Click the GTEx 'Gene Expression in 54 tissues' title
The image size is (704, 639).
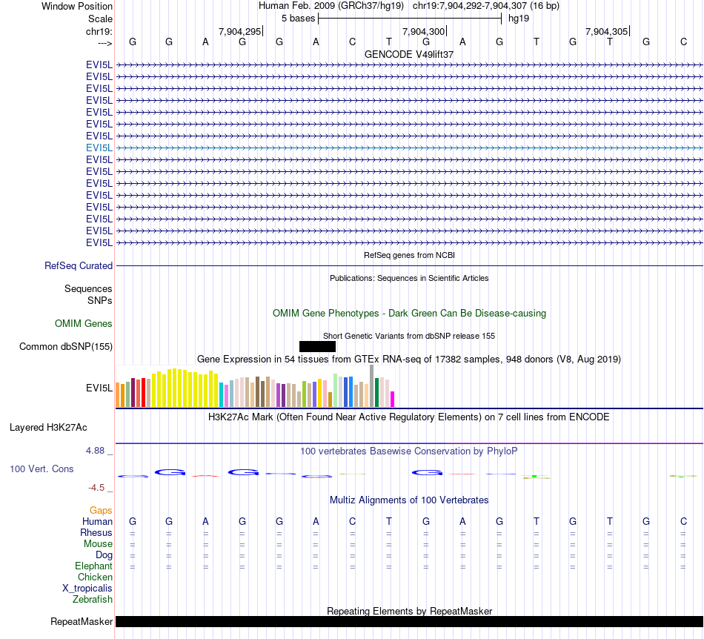pyautogui.click(x=409, y=360)
